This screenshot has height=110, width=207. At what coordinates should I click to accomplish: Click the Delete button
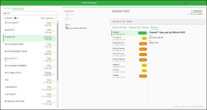point(129,21)
